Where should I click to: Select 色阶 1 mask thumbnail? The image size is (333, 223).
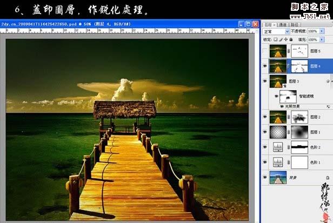click(x=299, y=163)
